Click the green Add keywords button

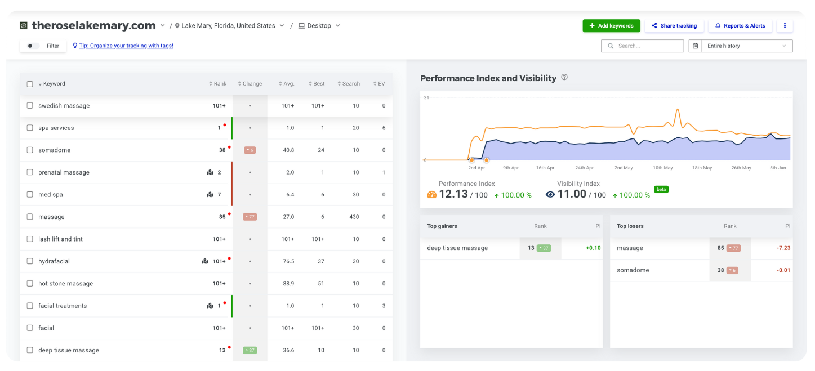pyautogui.click(x=611, y=26)
